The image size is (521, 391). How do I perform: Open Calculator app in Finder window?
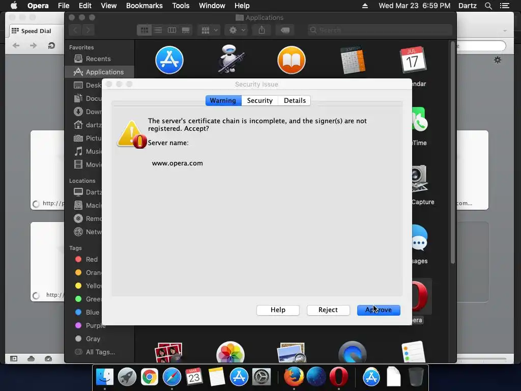(353, 60)
